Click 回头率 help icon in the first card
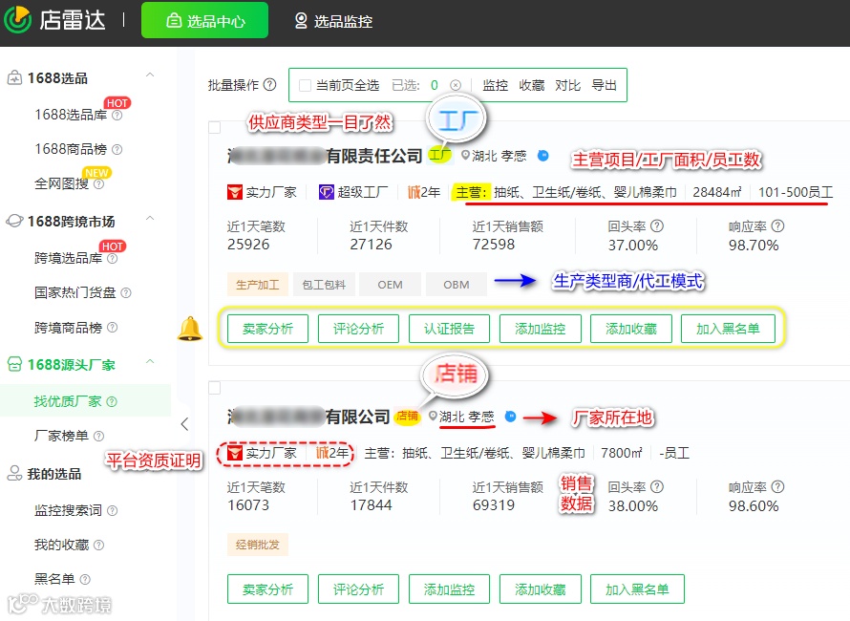This screenshot has height=621, width=850. 657,226
